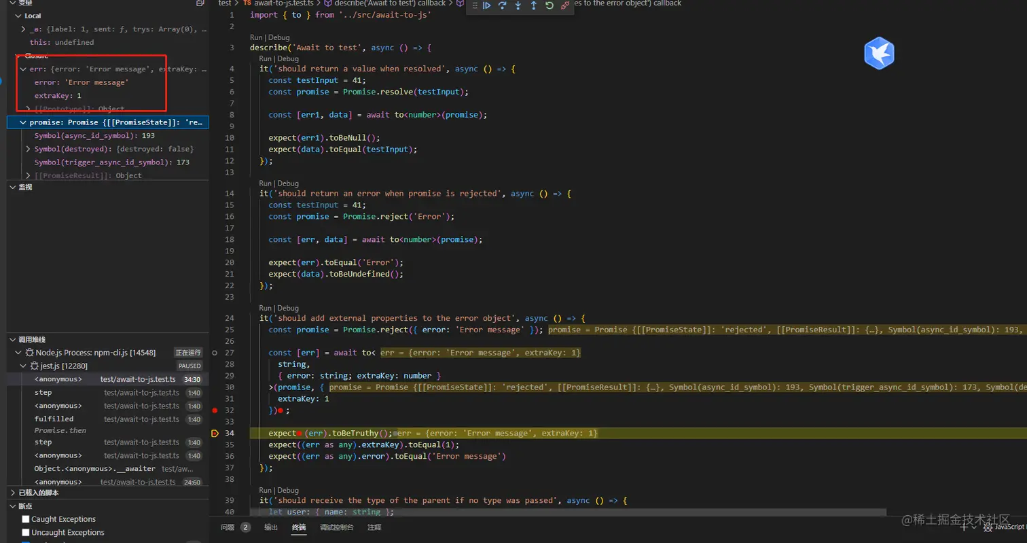The width and height of the screenshot is (1027, 543).
Task: Click the Node.js Process debug icon
Action: [x=30, y=353]
